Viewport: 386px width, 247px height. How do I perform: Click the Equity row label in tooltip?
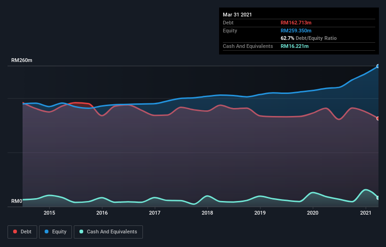[230, 31]
